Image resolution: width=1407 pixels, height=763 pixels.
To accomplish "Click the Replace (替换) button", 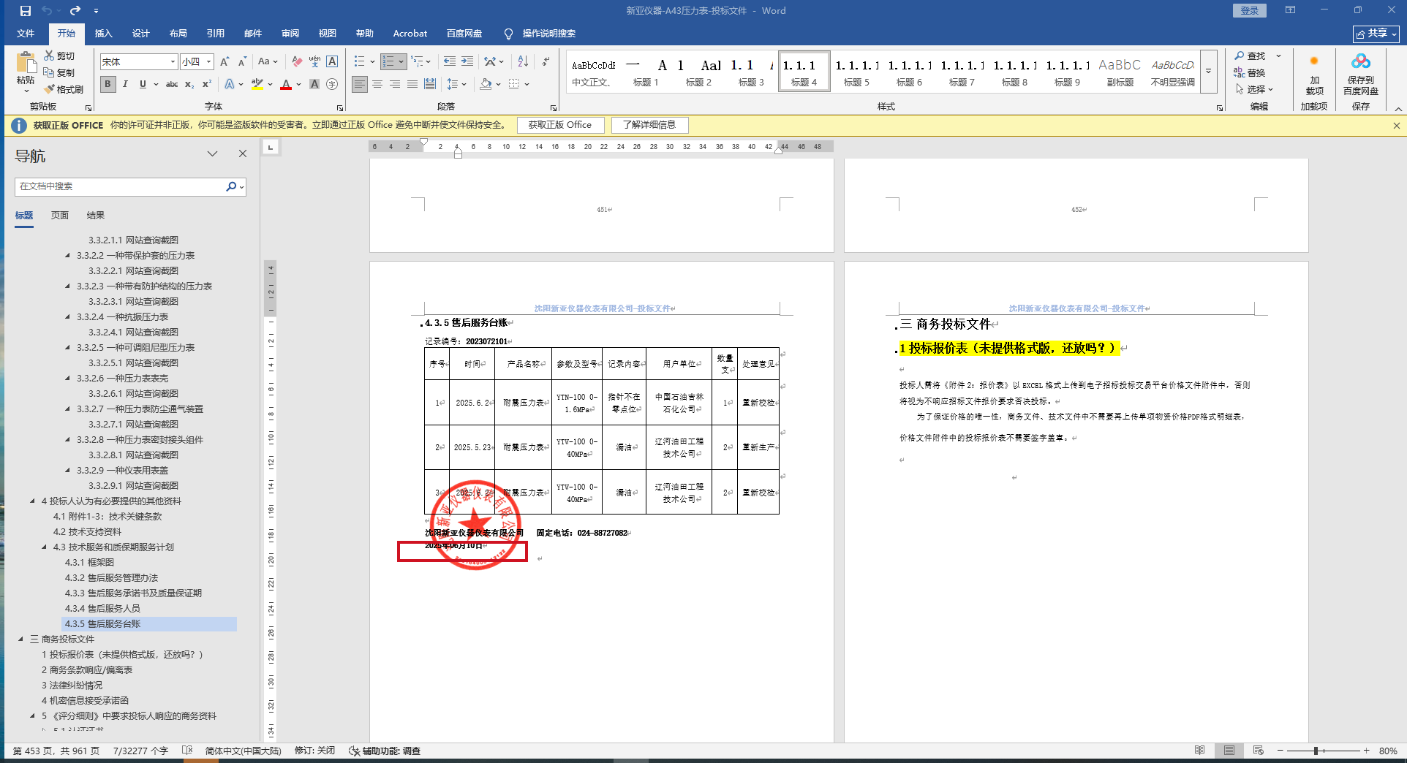I will tap(1251, 72).
